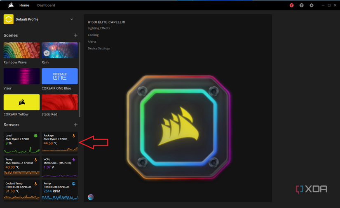
Task: Click the 1.07 V VCPU voltage value
Action: (49, 167)
